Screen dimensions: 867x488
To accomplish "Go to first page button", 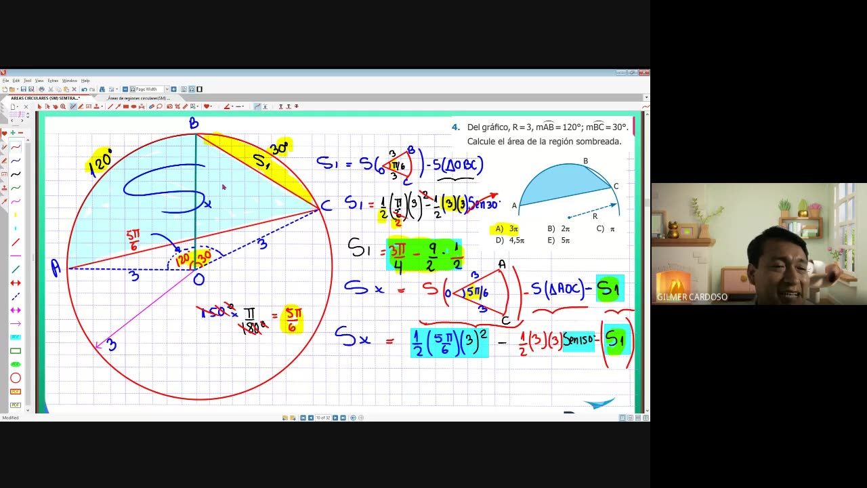I will 303,418.
